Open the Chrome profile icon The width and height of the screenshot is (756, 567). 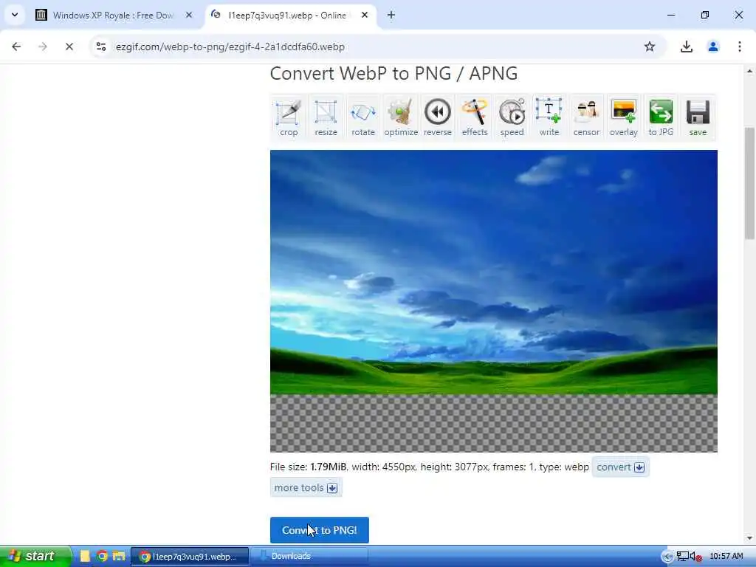[x=713, y=47]
